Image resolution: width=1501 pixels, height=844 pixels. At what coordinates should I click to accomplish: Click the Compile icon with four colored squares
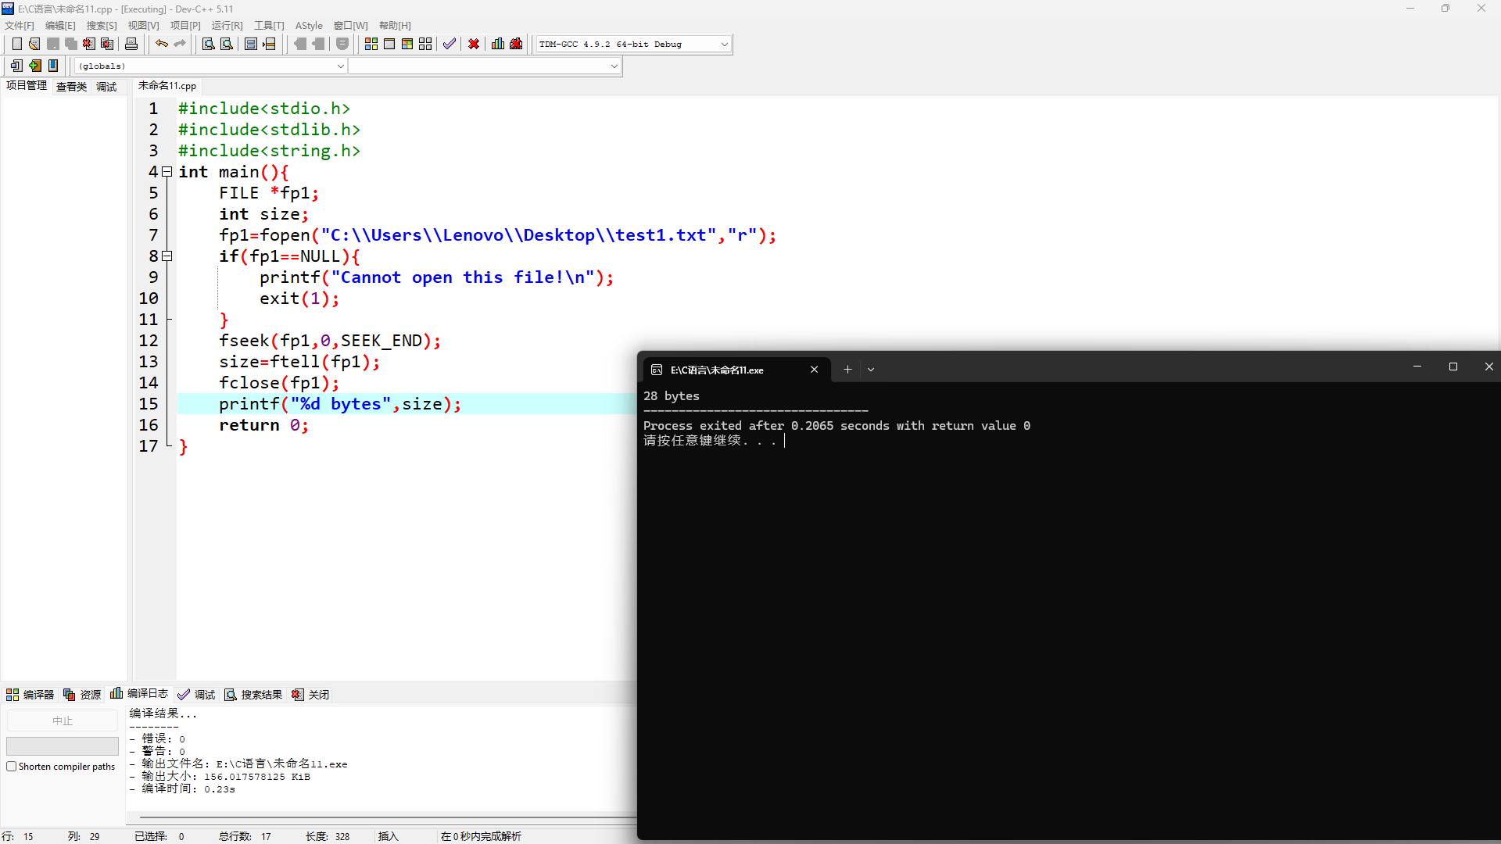371,44
